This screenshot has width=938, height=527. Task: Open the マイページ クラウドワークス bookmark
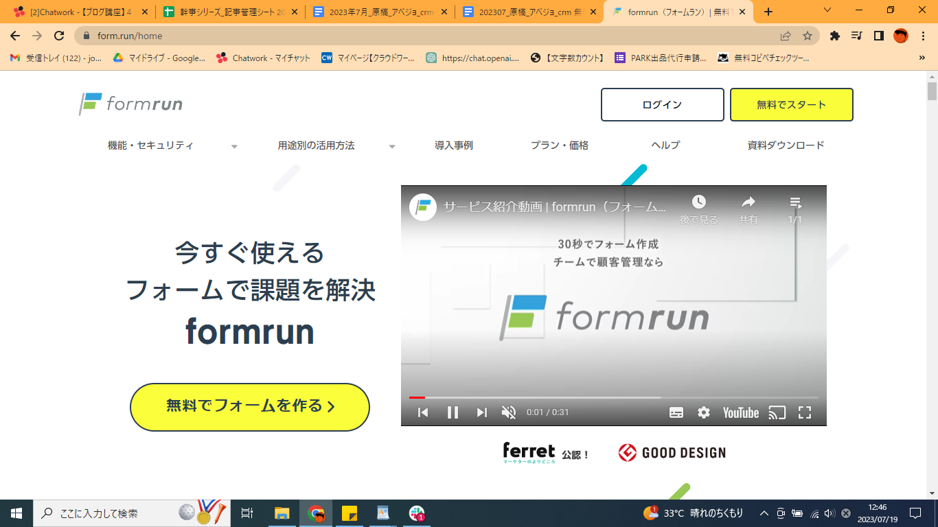[368, 58]
